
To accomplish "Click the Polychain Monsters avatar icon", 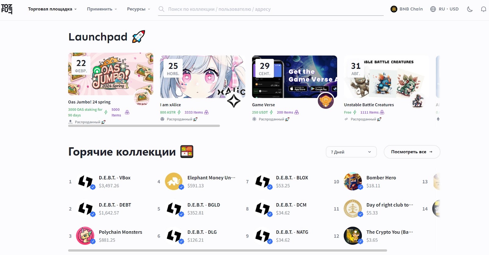I will point(85,236).
